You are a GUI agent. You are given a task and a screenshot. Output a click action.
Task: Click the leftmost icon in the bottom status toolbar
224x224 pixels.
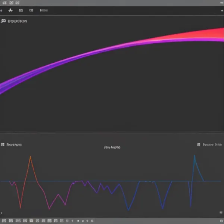[4, 221]
